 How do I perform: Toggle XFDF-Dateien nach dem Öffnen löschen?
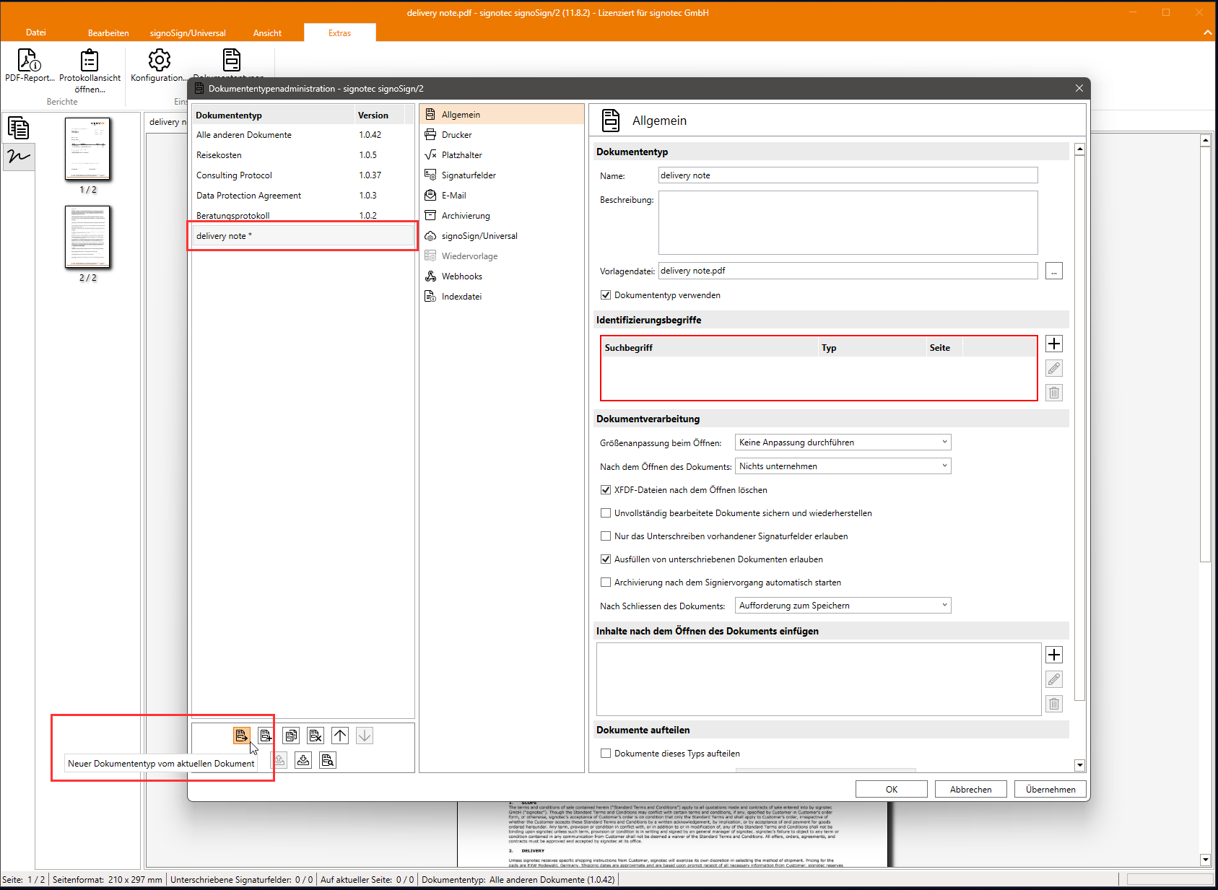606,490
